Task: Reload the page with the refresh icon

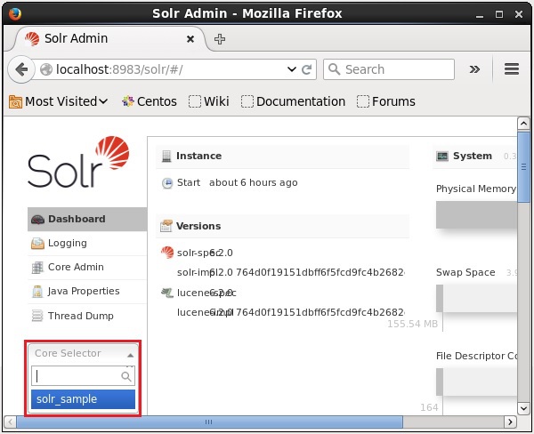Action: click(x=307, y=69)
